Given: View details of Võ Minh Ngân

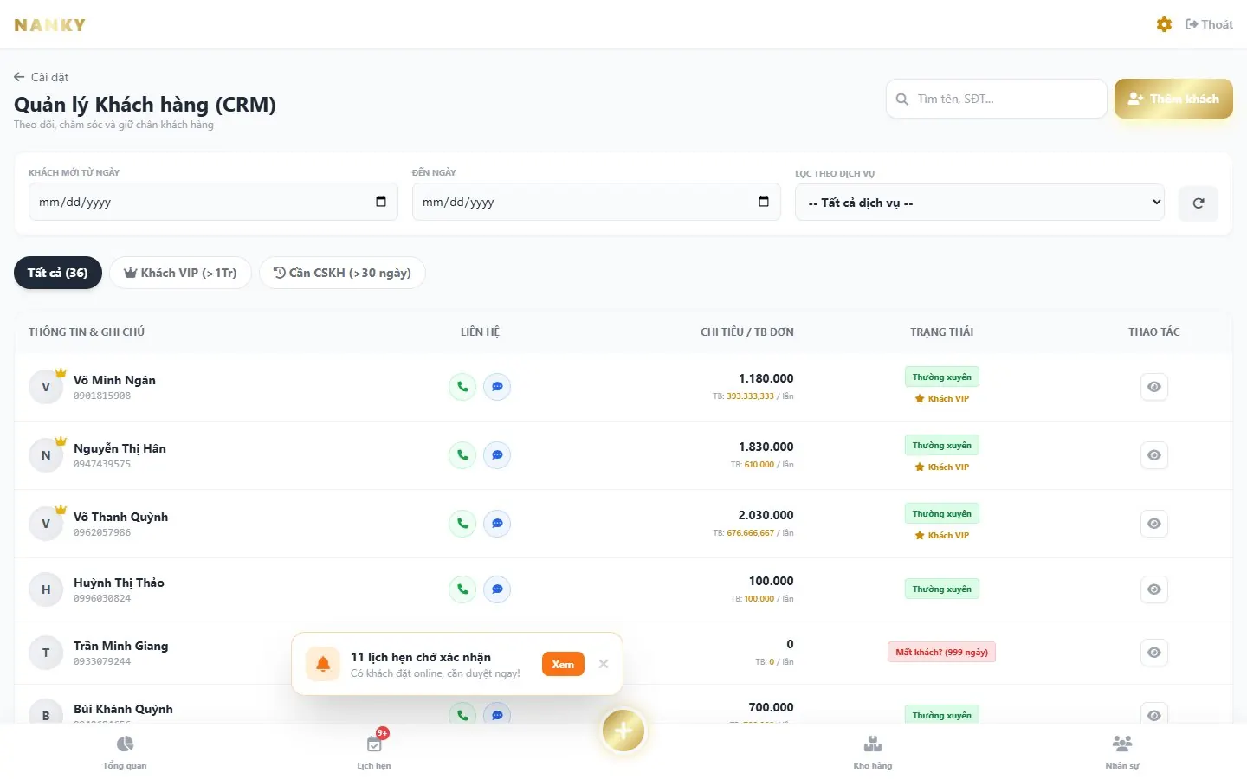Looking at the screenshot, I should click(x=1154, y=387).
